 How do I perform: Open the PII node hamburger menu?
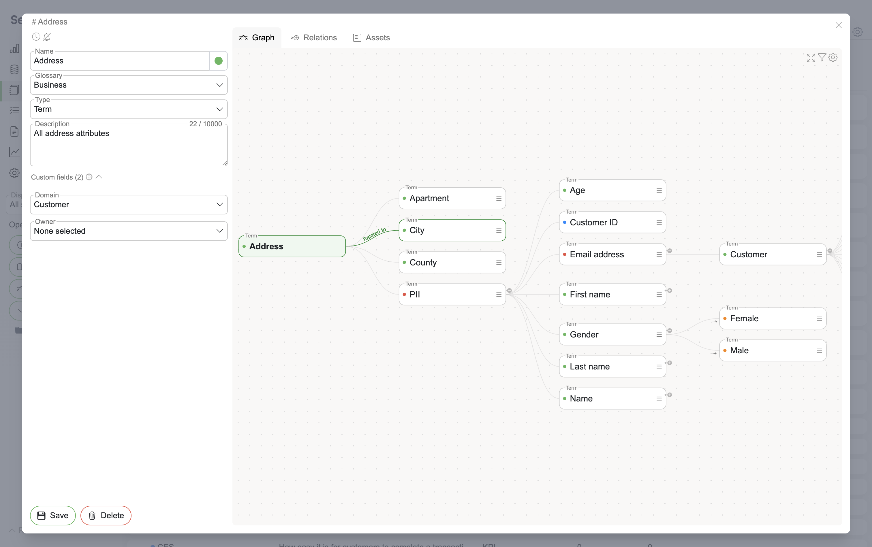(499, 295)
